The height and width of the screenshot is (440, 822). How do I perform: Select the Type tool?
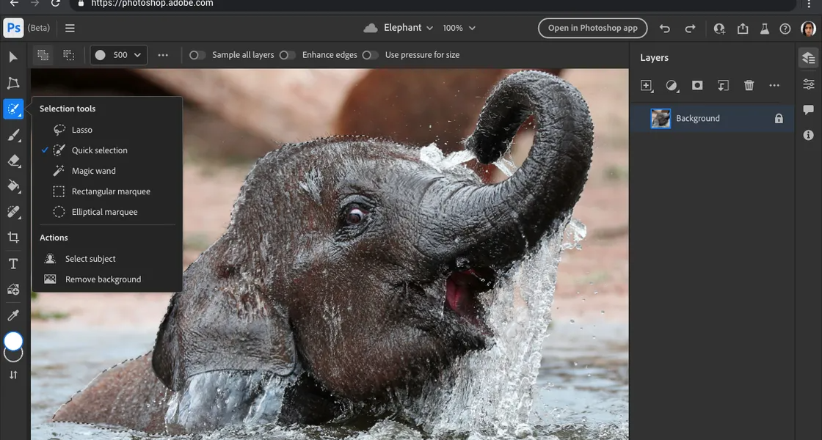12,263
